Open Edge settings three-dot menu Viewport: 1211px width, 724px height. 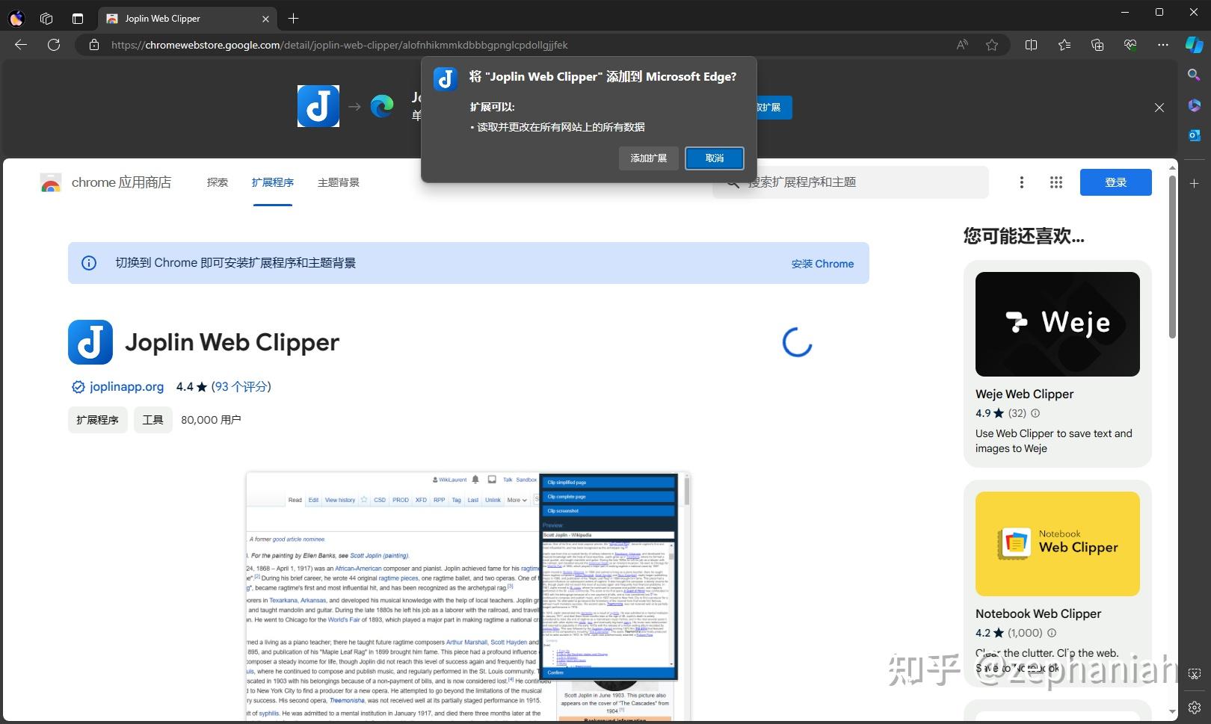(1163, 45)
